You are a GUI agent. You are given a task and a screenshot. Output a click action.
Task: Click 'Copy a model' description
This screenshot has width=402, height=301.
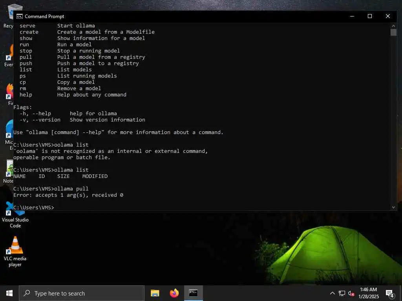[x=76, y=82]
